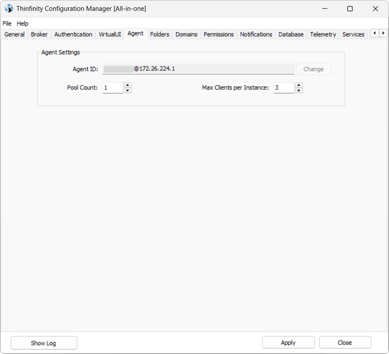389x354 pixels.
Task: Decrease Max Clients per Instance value
Action: click(x=299, y=90)
